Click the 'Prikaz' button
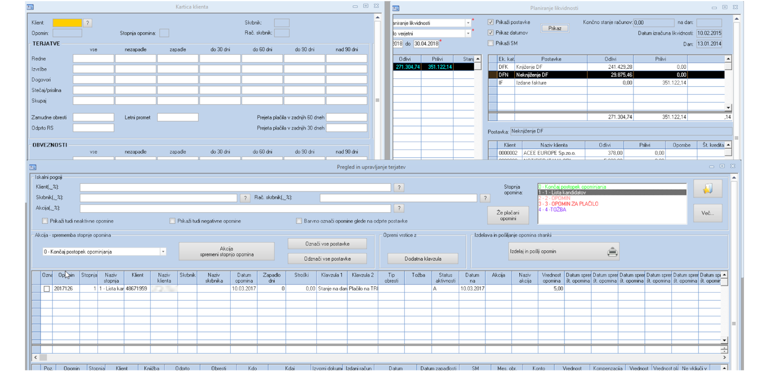The width and height of the screenshot is (770, 372). point(554,29)
